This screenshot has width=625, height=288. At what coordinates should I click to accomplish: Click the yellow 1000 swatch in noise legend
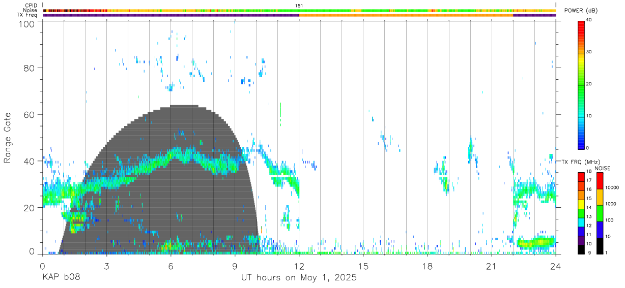pyautogui.click(x=600, y=197)
